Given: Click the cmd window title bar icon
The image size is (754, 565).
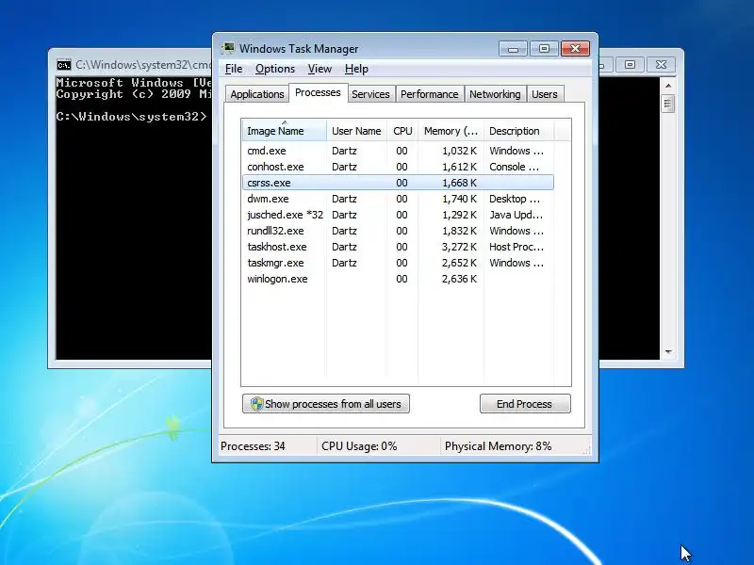Looking at the screenshot, I should (63, 65).
